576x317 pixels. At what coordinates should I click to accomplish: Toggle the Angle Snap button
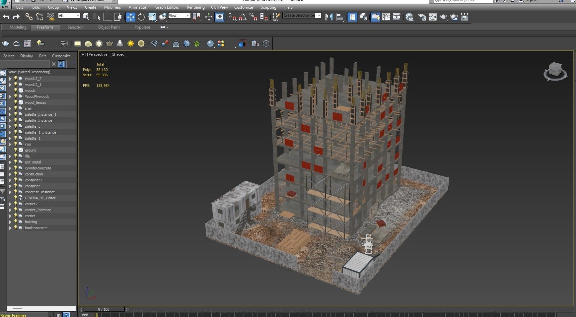point(243,17)
